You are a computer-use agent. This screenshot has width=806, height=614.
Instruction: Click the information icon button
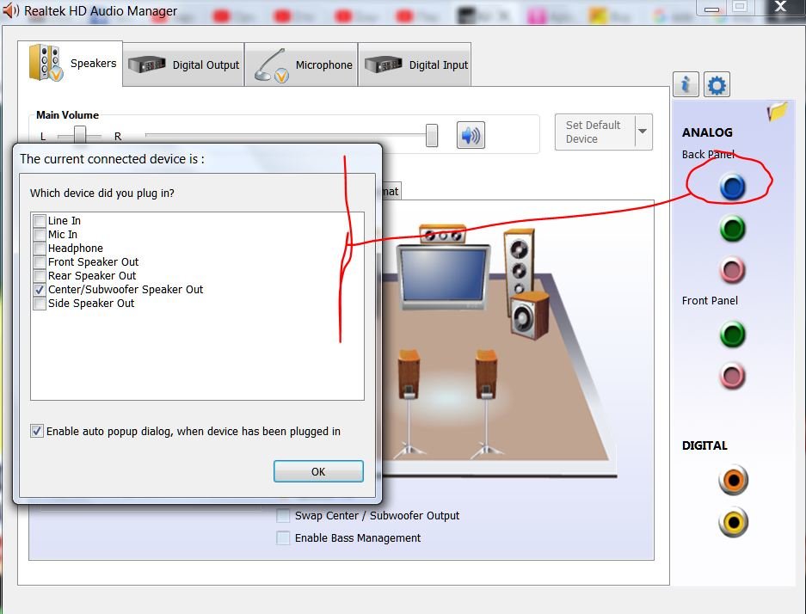tap(686, 84)
